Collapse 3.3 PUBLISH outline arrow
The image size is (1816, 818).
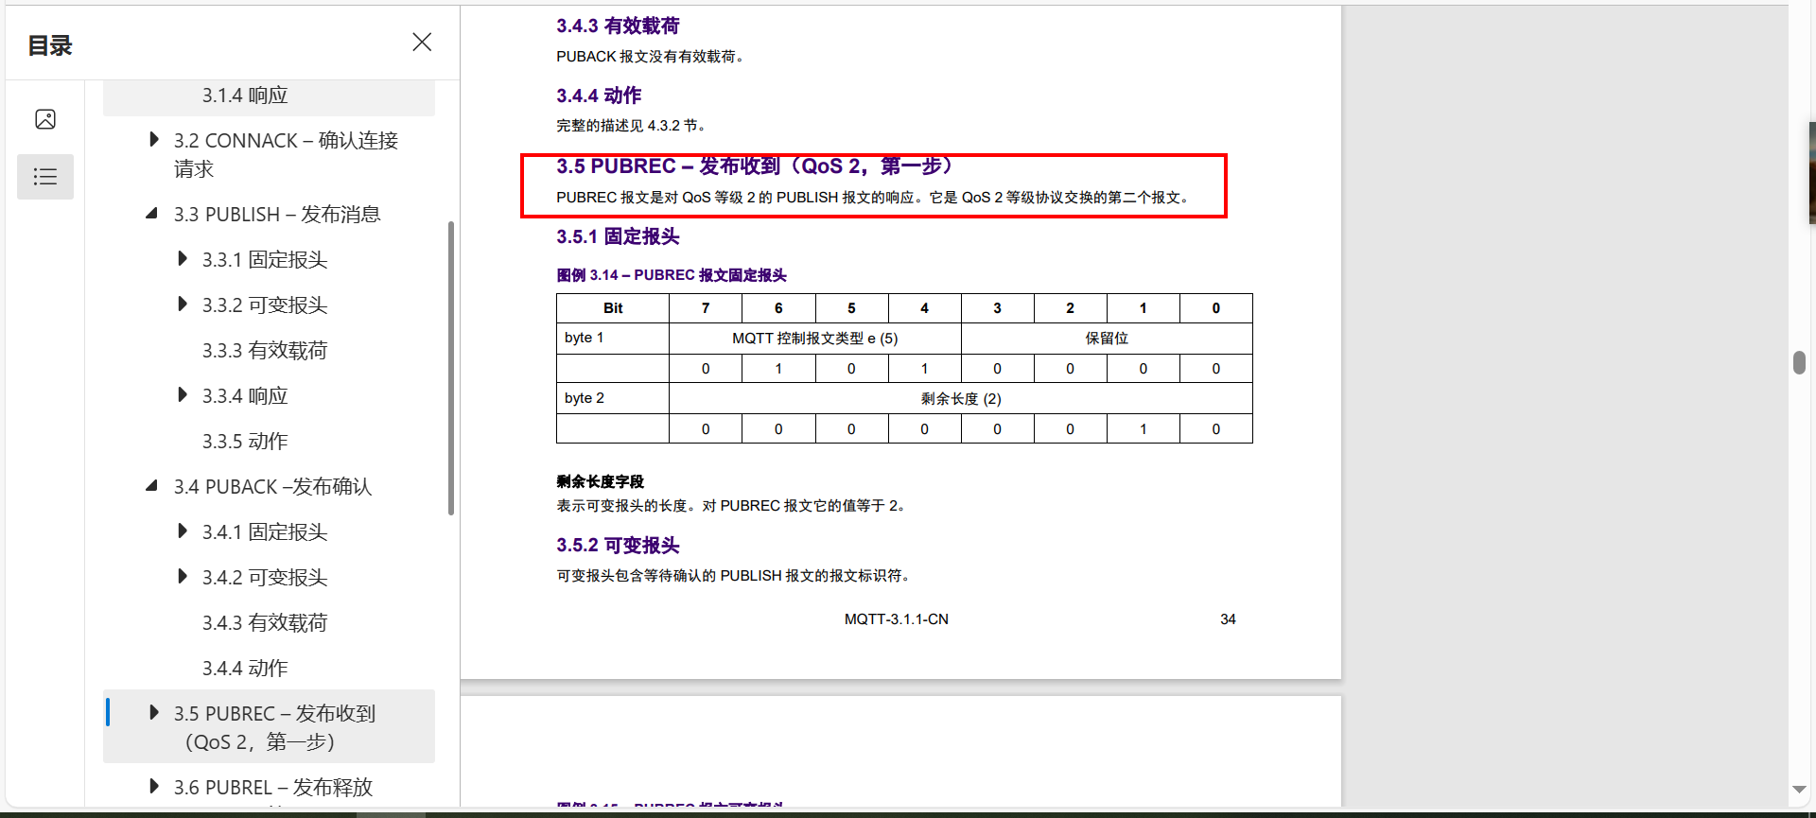(152, 214)
